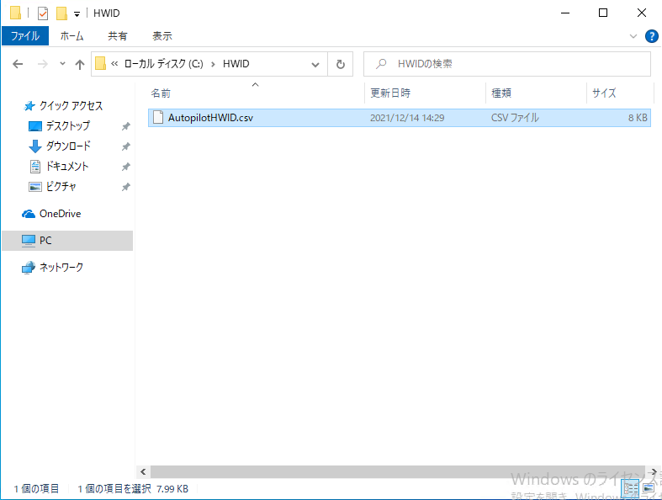
Task: Click the ネットワーク globe icon
Action: pos(29,268)
